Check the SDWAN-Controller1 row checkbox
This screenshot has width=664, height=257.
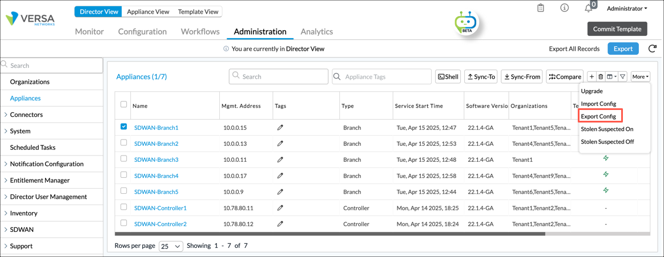(x=124, y=207)
